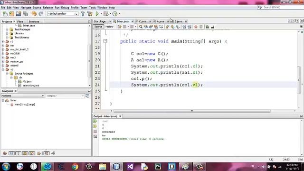Click the Undo arrow in the toolbar
304x171 pixels.
click(x=34, y=14)
